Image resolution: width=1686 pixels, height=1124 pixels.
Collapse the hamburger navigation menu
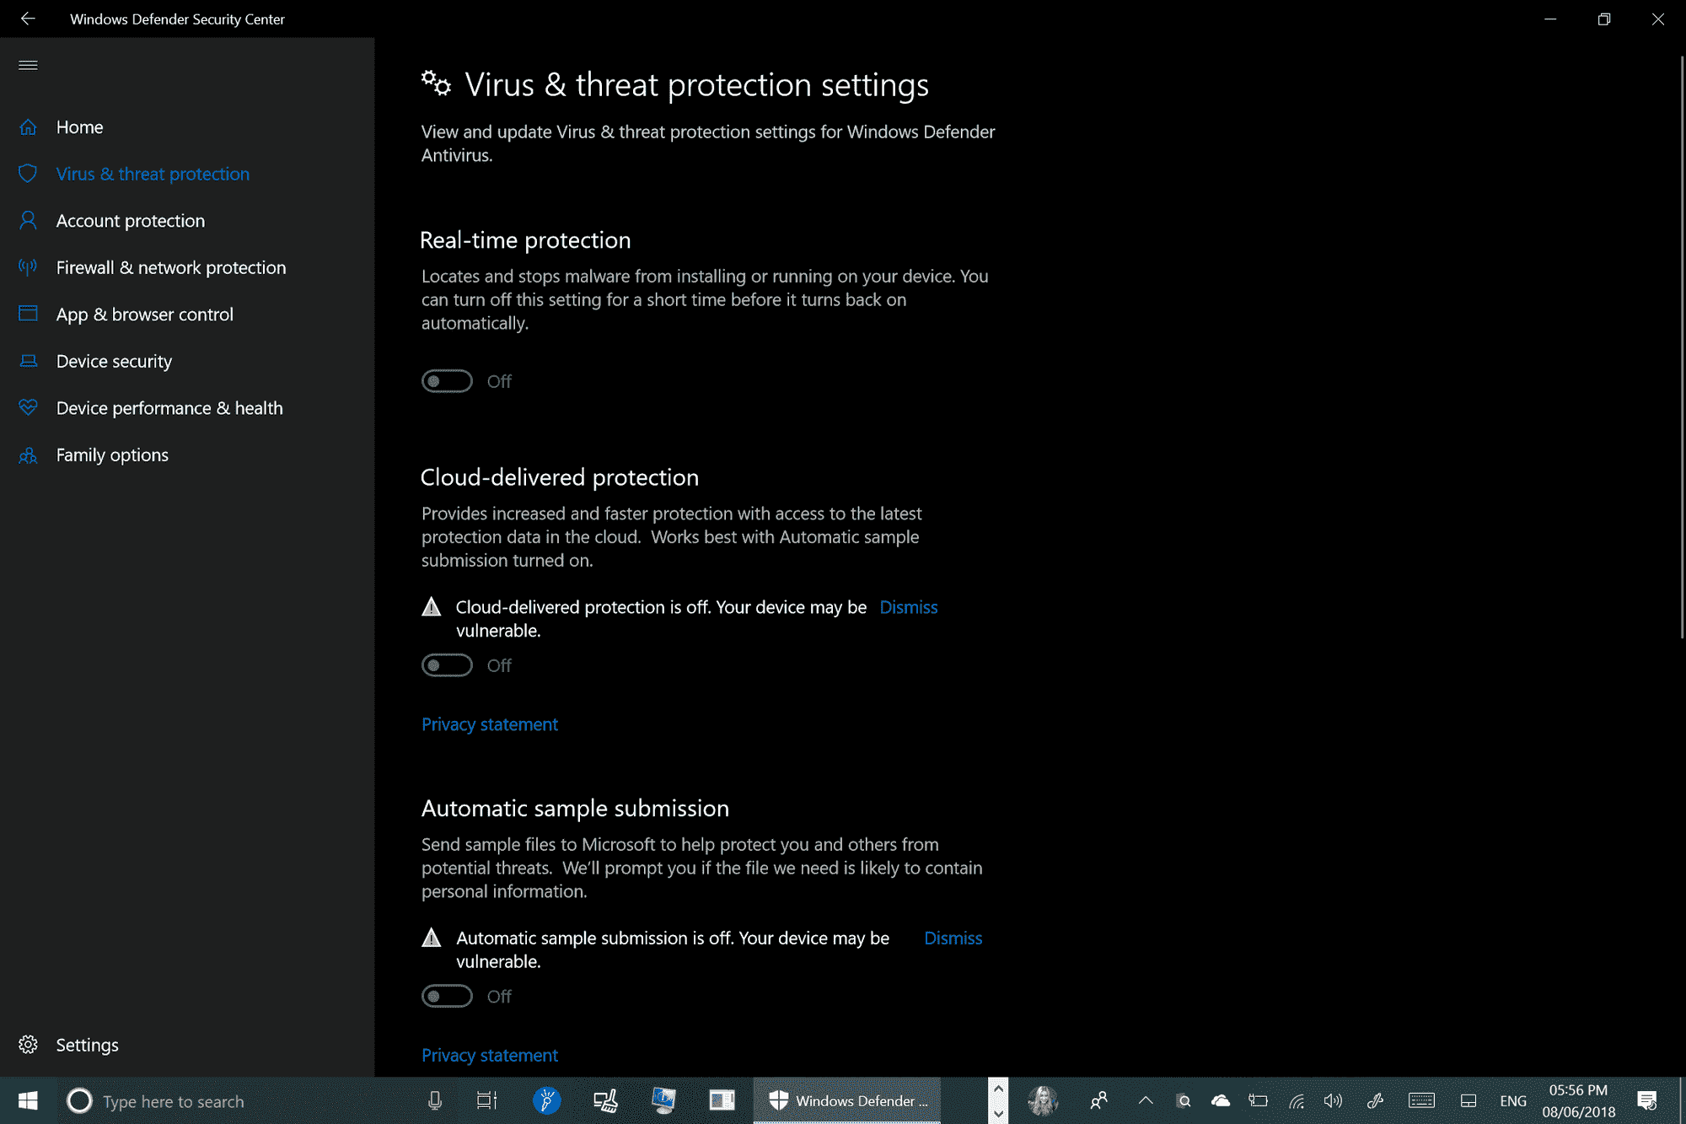pos(28,65)
